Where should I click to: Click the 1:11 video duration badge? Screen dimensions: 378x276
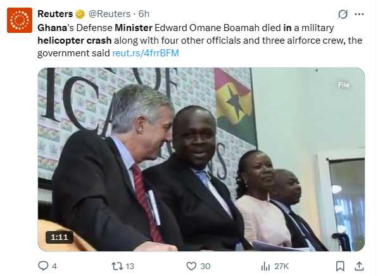tap(60, 237)
